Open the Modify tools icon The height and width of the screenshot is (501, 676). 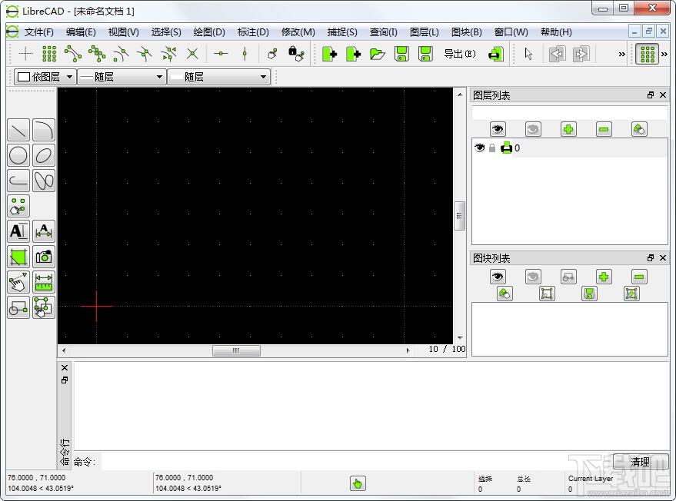tap(18, 282)
